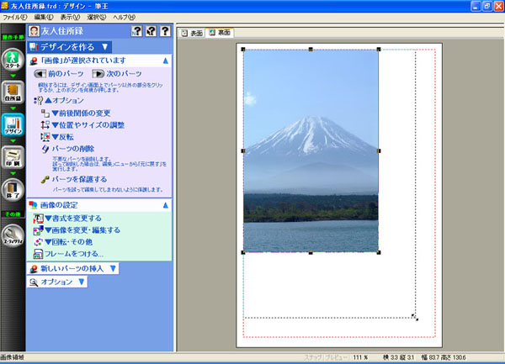The image size is (505, 364).
Task: Select the デザイン step icon in sidebar
Action: 13,125
